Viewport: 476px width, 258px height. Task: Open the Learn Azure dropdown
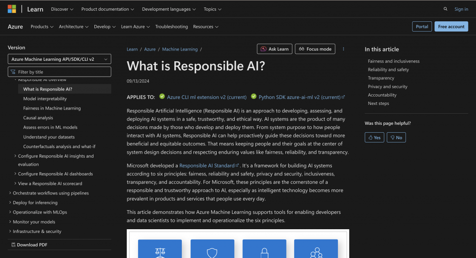click(135, 26)
